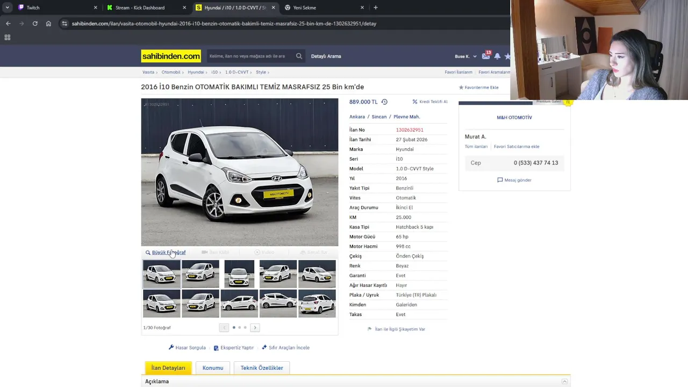Select the third photo pagination dot
The height and width of the screenshot is (387, 688).
coord(245,327)
